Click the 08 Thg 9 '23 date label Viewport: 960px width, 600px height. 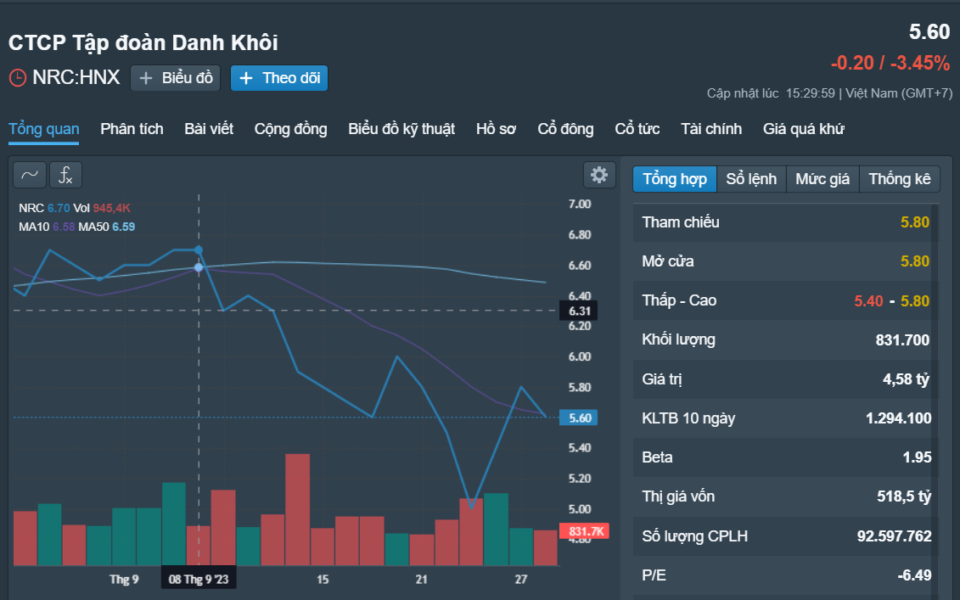[x=199, y=579]
